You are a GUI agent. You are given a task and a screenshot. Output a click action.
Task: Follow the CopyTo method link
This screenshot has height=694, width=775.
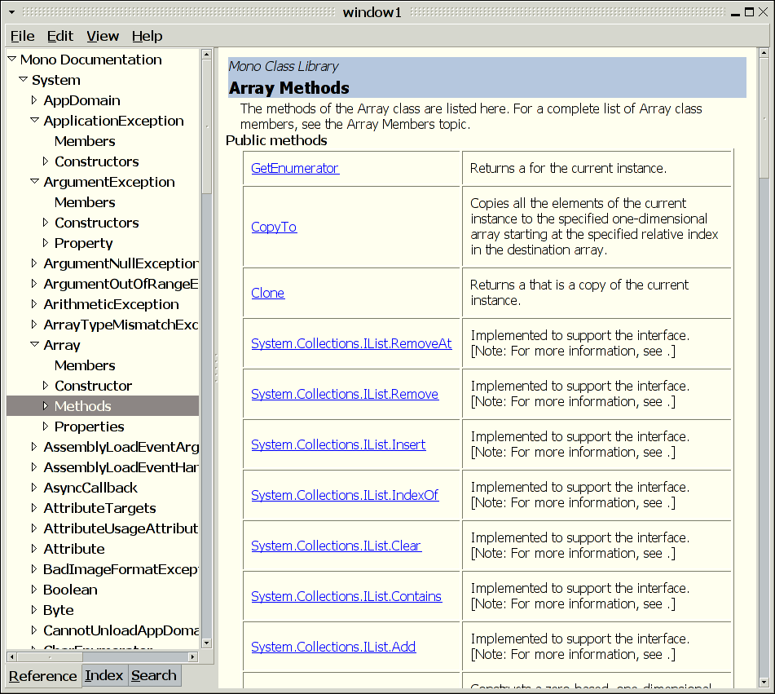coord(274,227)
